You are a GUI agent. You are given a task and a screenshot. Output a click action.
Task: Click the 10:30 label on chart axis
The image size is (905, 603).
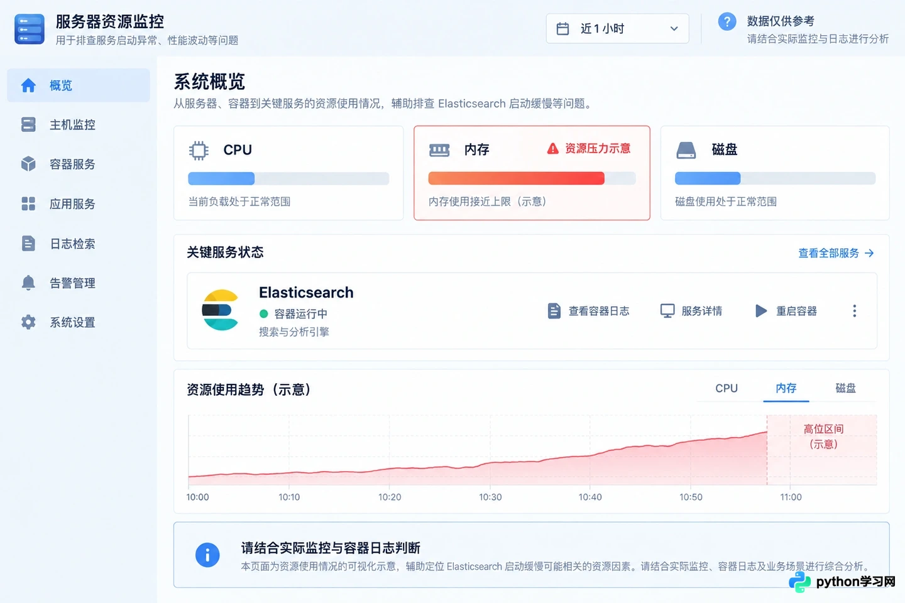[x=490, y=497]
